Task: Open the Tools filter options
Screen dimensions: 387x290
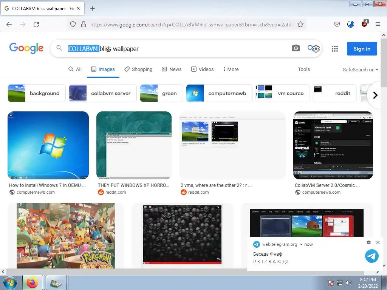Action: pyautogui.click(x=304, y=69)
